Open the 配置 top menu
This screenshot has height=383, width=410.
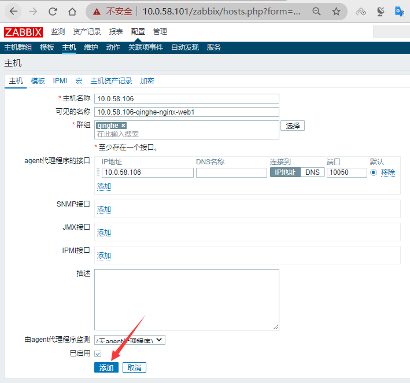(x=138, y=32)
